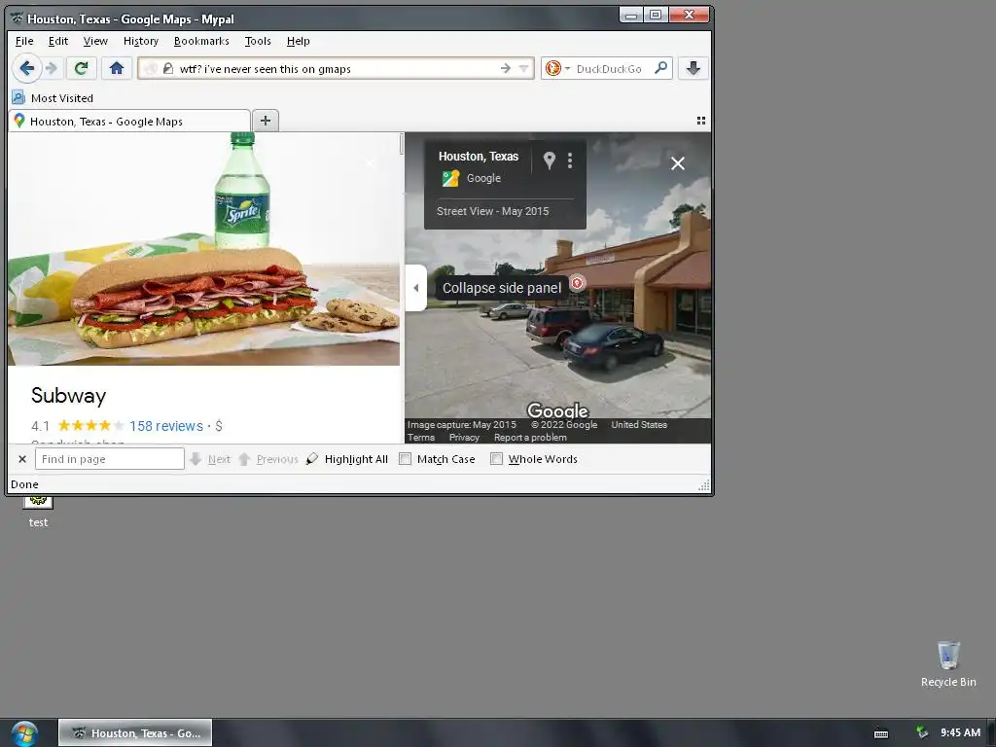Click the find Previous button
The width and height of the screenshot is (996, 747).
(x=268, y=459)
